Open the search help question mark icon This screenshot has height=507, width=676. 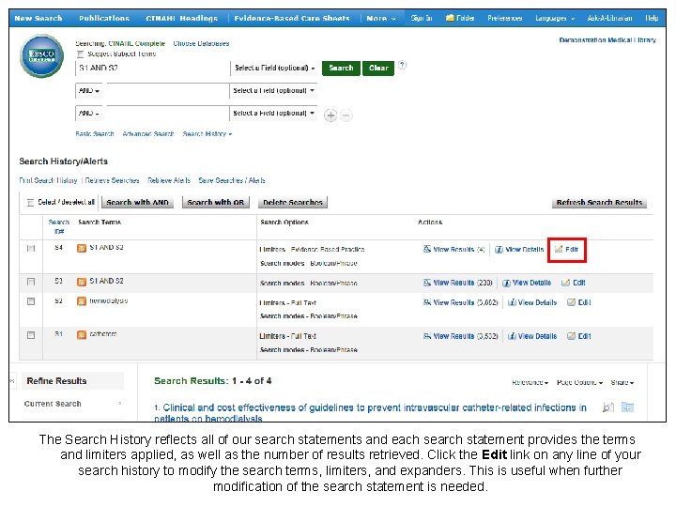pos(402,65)
